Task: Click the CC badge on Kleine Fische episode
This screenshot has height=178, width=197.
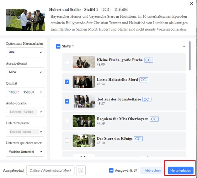Action: (x=148, y=60)
